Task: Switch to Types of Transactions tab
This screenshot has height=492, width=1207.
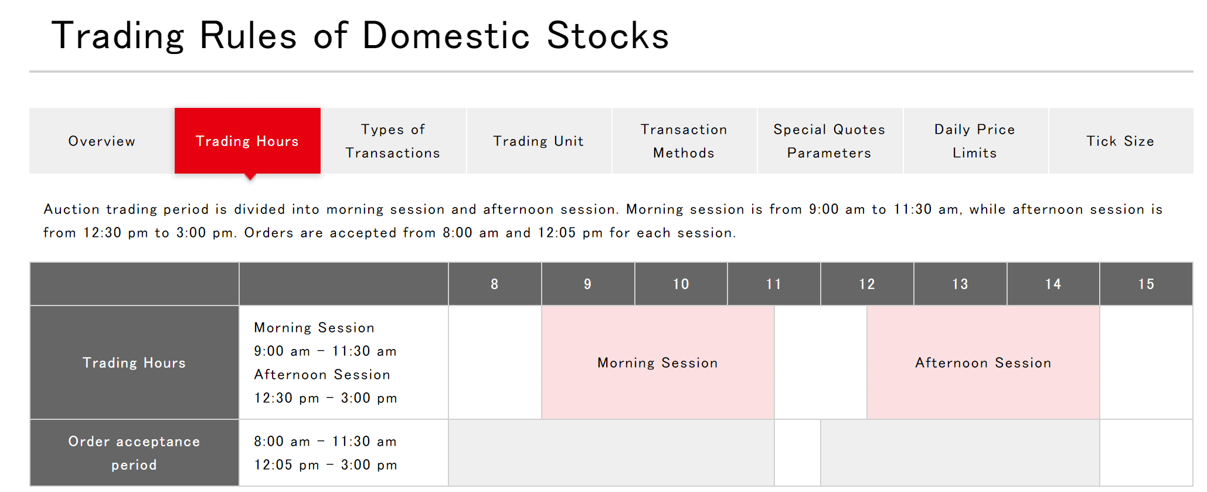Action: (x=393, y=141)
